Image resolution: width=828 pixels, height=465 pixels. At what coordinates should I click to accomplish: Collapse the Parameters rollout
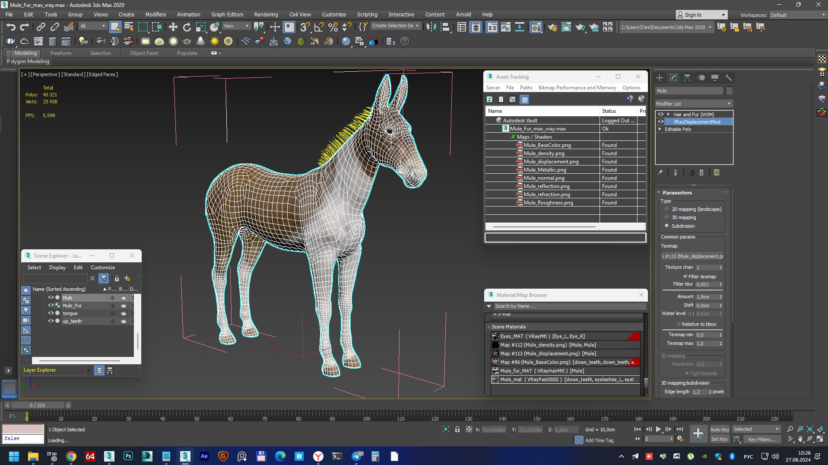point(677,193)
